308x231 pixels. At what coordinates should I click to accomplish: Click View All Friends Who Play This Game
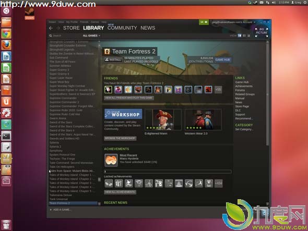129,98
